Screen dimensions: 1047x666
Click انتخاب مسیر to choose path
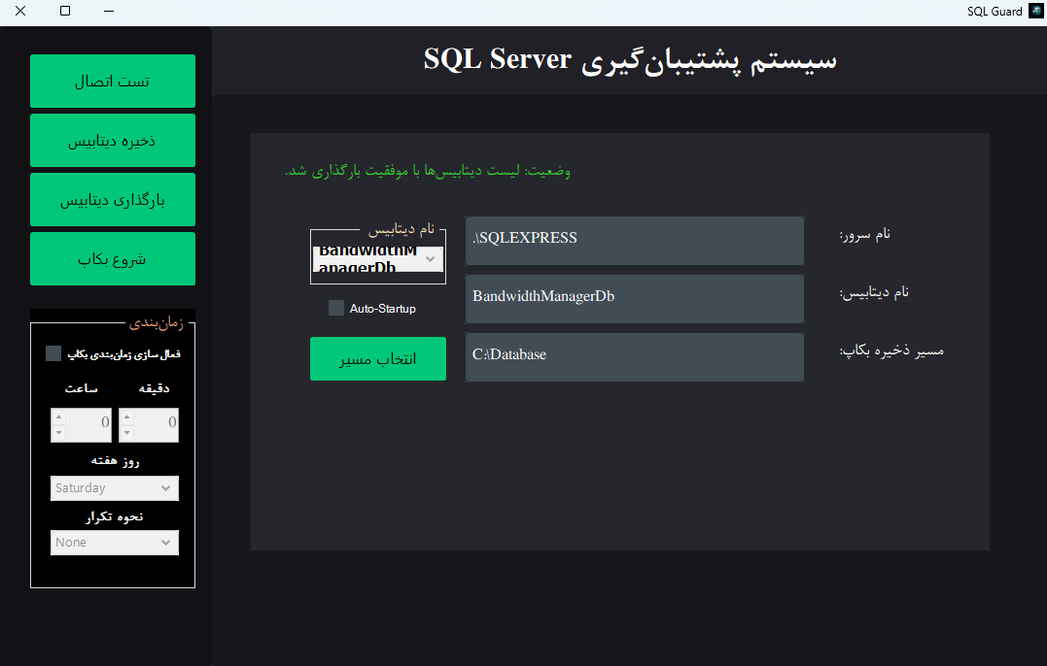378,358
